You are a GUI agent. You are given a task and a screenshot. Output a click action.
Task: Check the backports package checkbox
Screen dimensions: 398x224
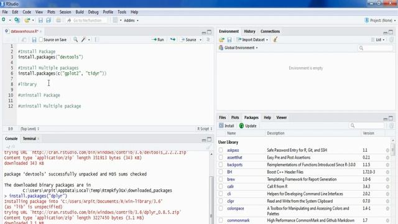(x=221, y=164)
